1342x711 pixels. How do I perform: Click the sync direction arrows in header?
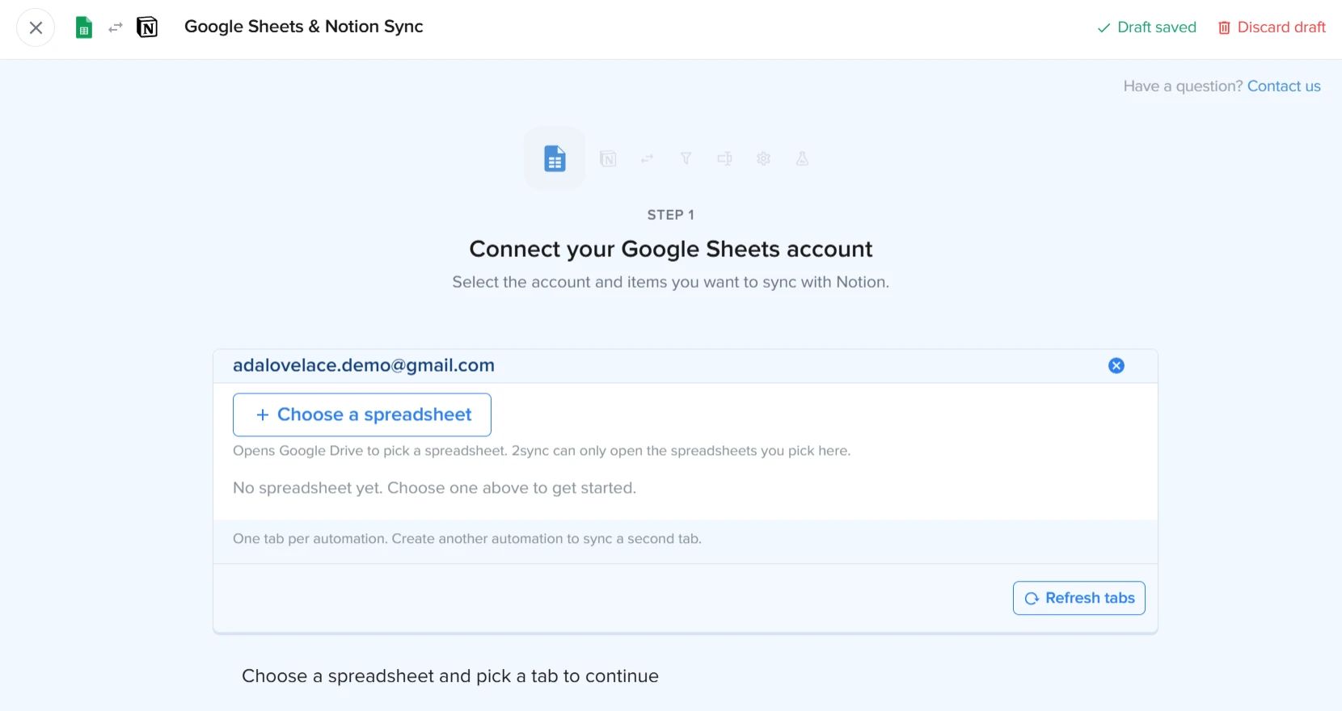pos(116,27)
